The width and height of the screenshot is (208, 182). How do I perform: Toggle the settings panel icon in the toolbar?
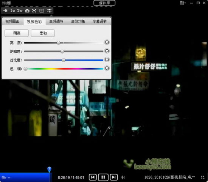[49, 11]
